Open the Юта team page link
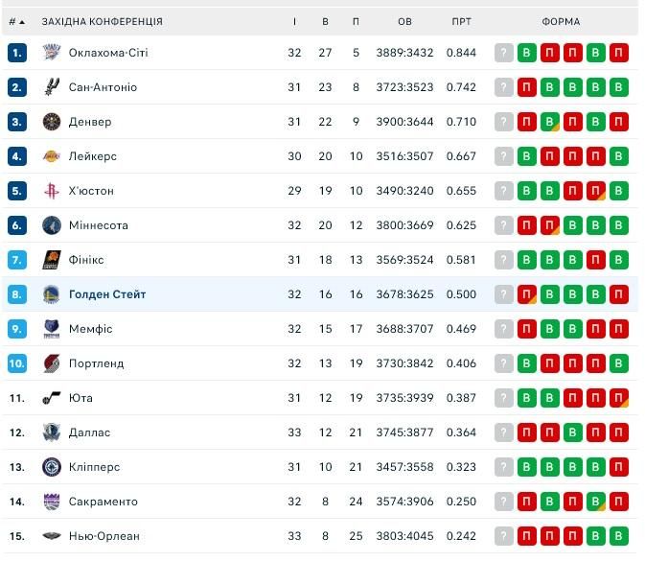This screenshot has width=645, height=561. click(81, 398)
